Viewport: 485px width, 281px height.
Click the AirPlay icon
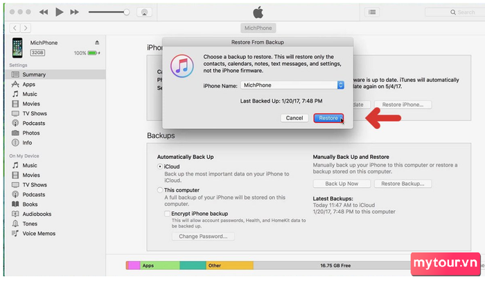point(144,12)
